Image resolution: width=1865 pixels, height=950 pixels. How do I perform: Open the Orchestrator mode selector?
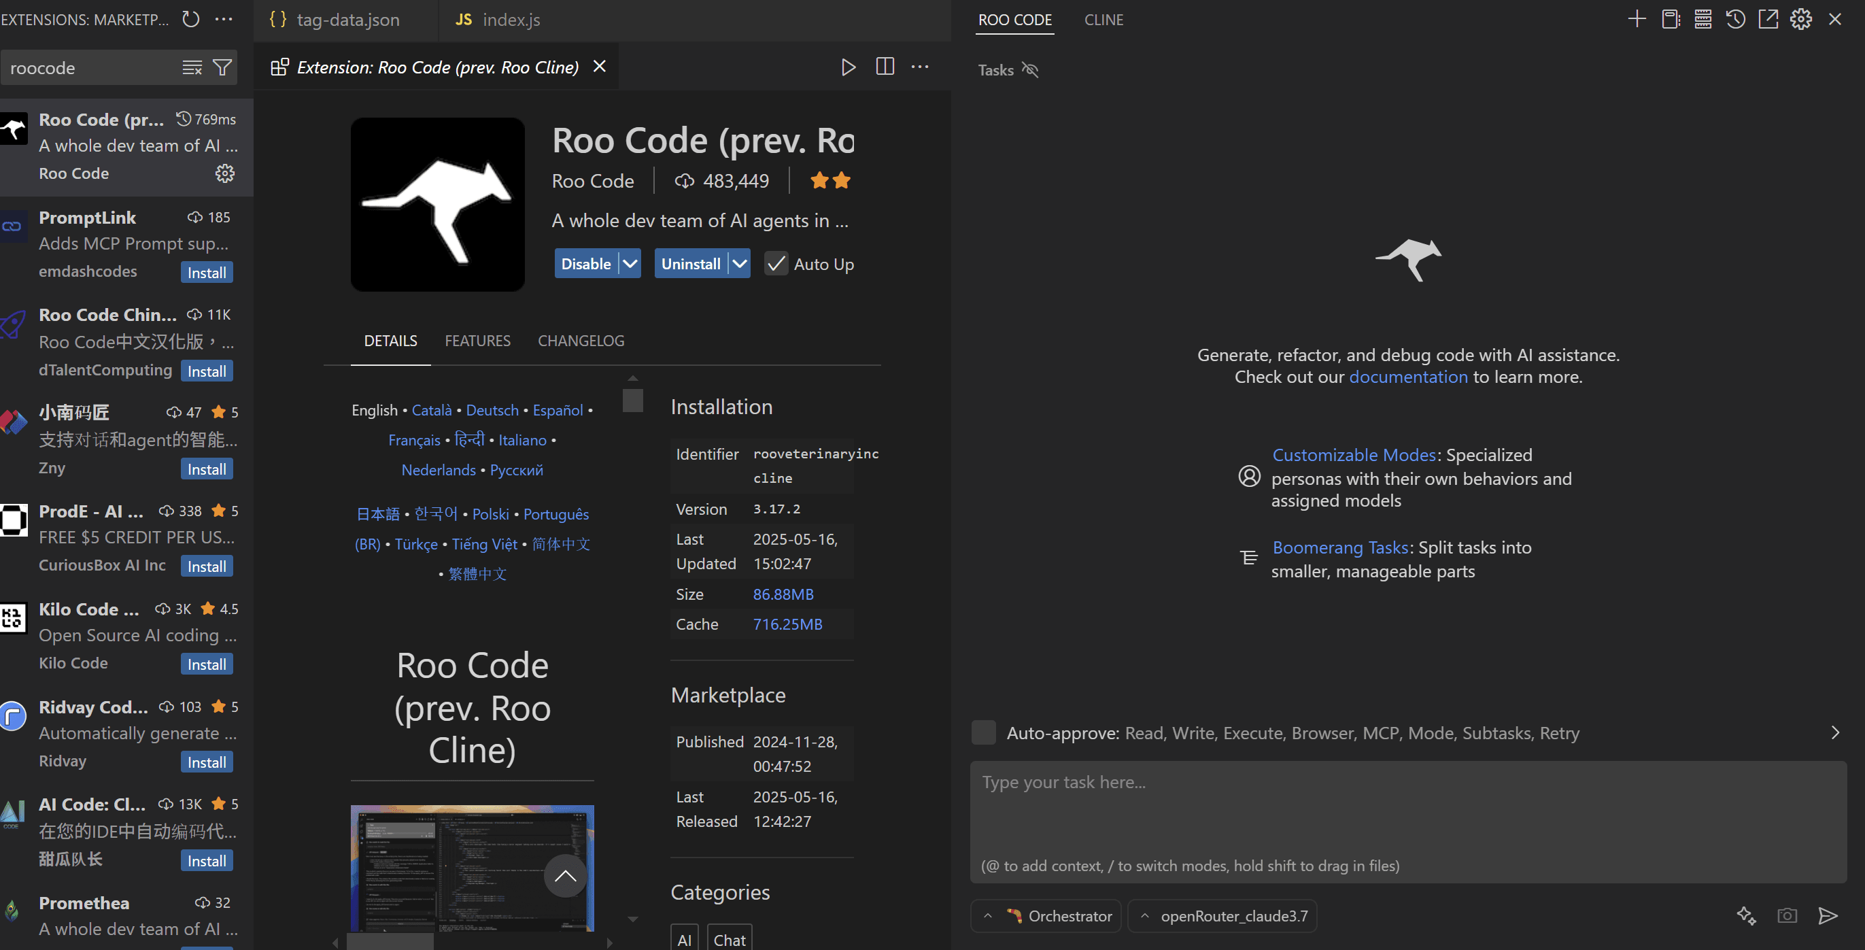(1046, 916)
